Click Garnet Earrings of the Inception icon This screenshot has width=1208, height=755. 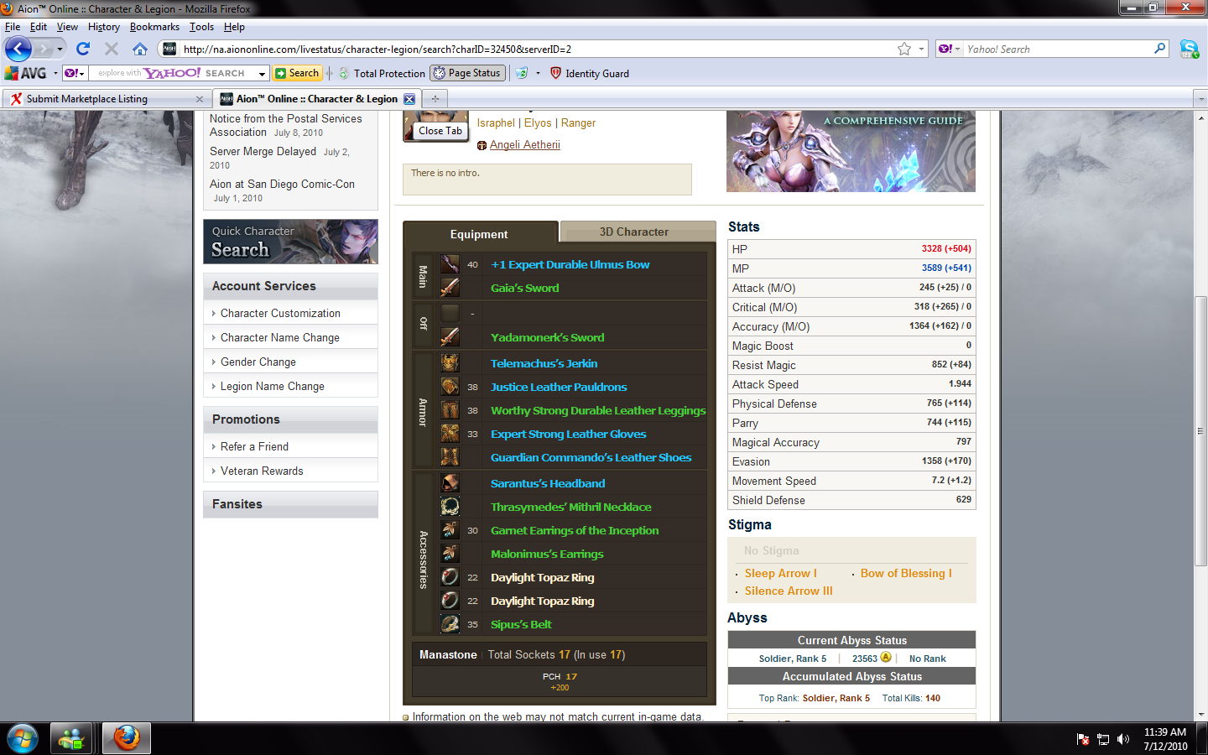pos(450,530)
